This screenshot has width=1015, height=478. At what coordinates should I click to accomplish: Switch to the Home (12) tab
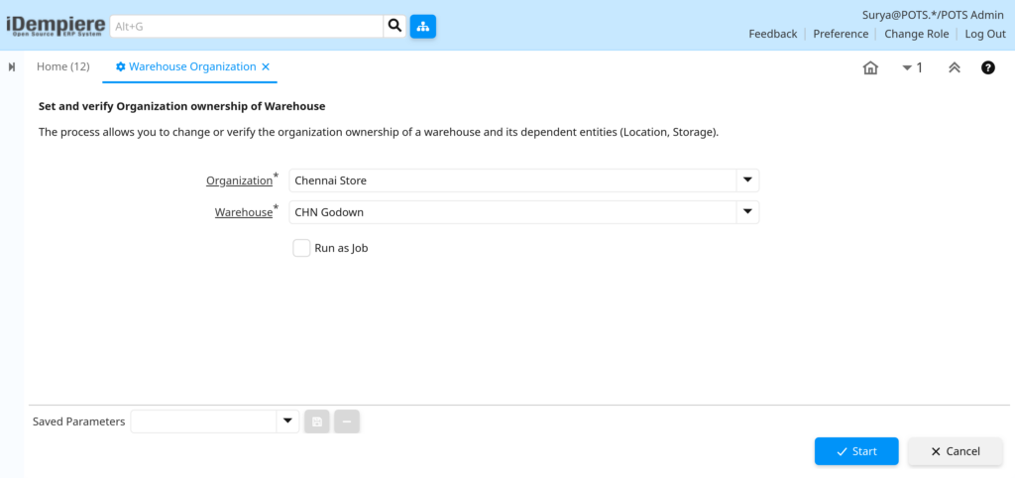point(62,66)
